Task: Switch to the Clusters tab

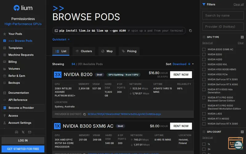Action: click(84, 51)
